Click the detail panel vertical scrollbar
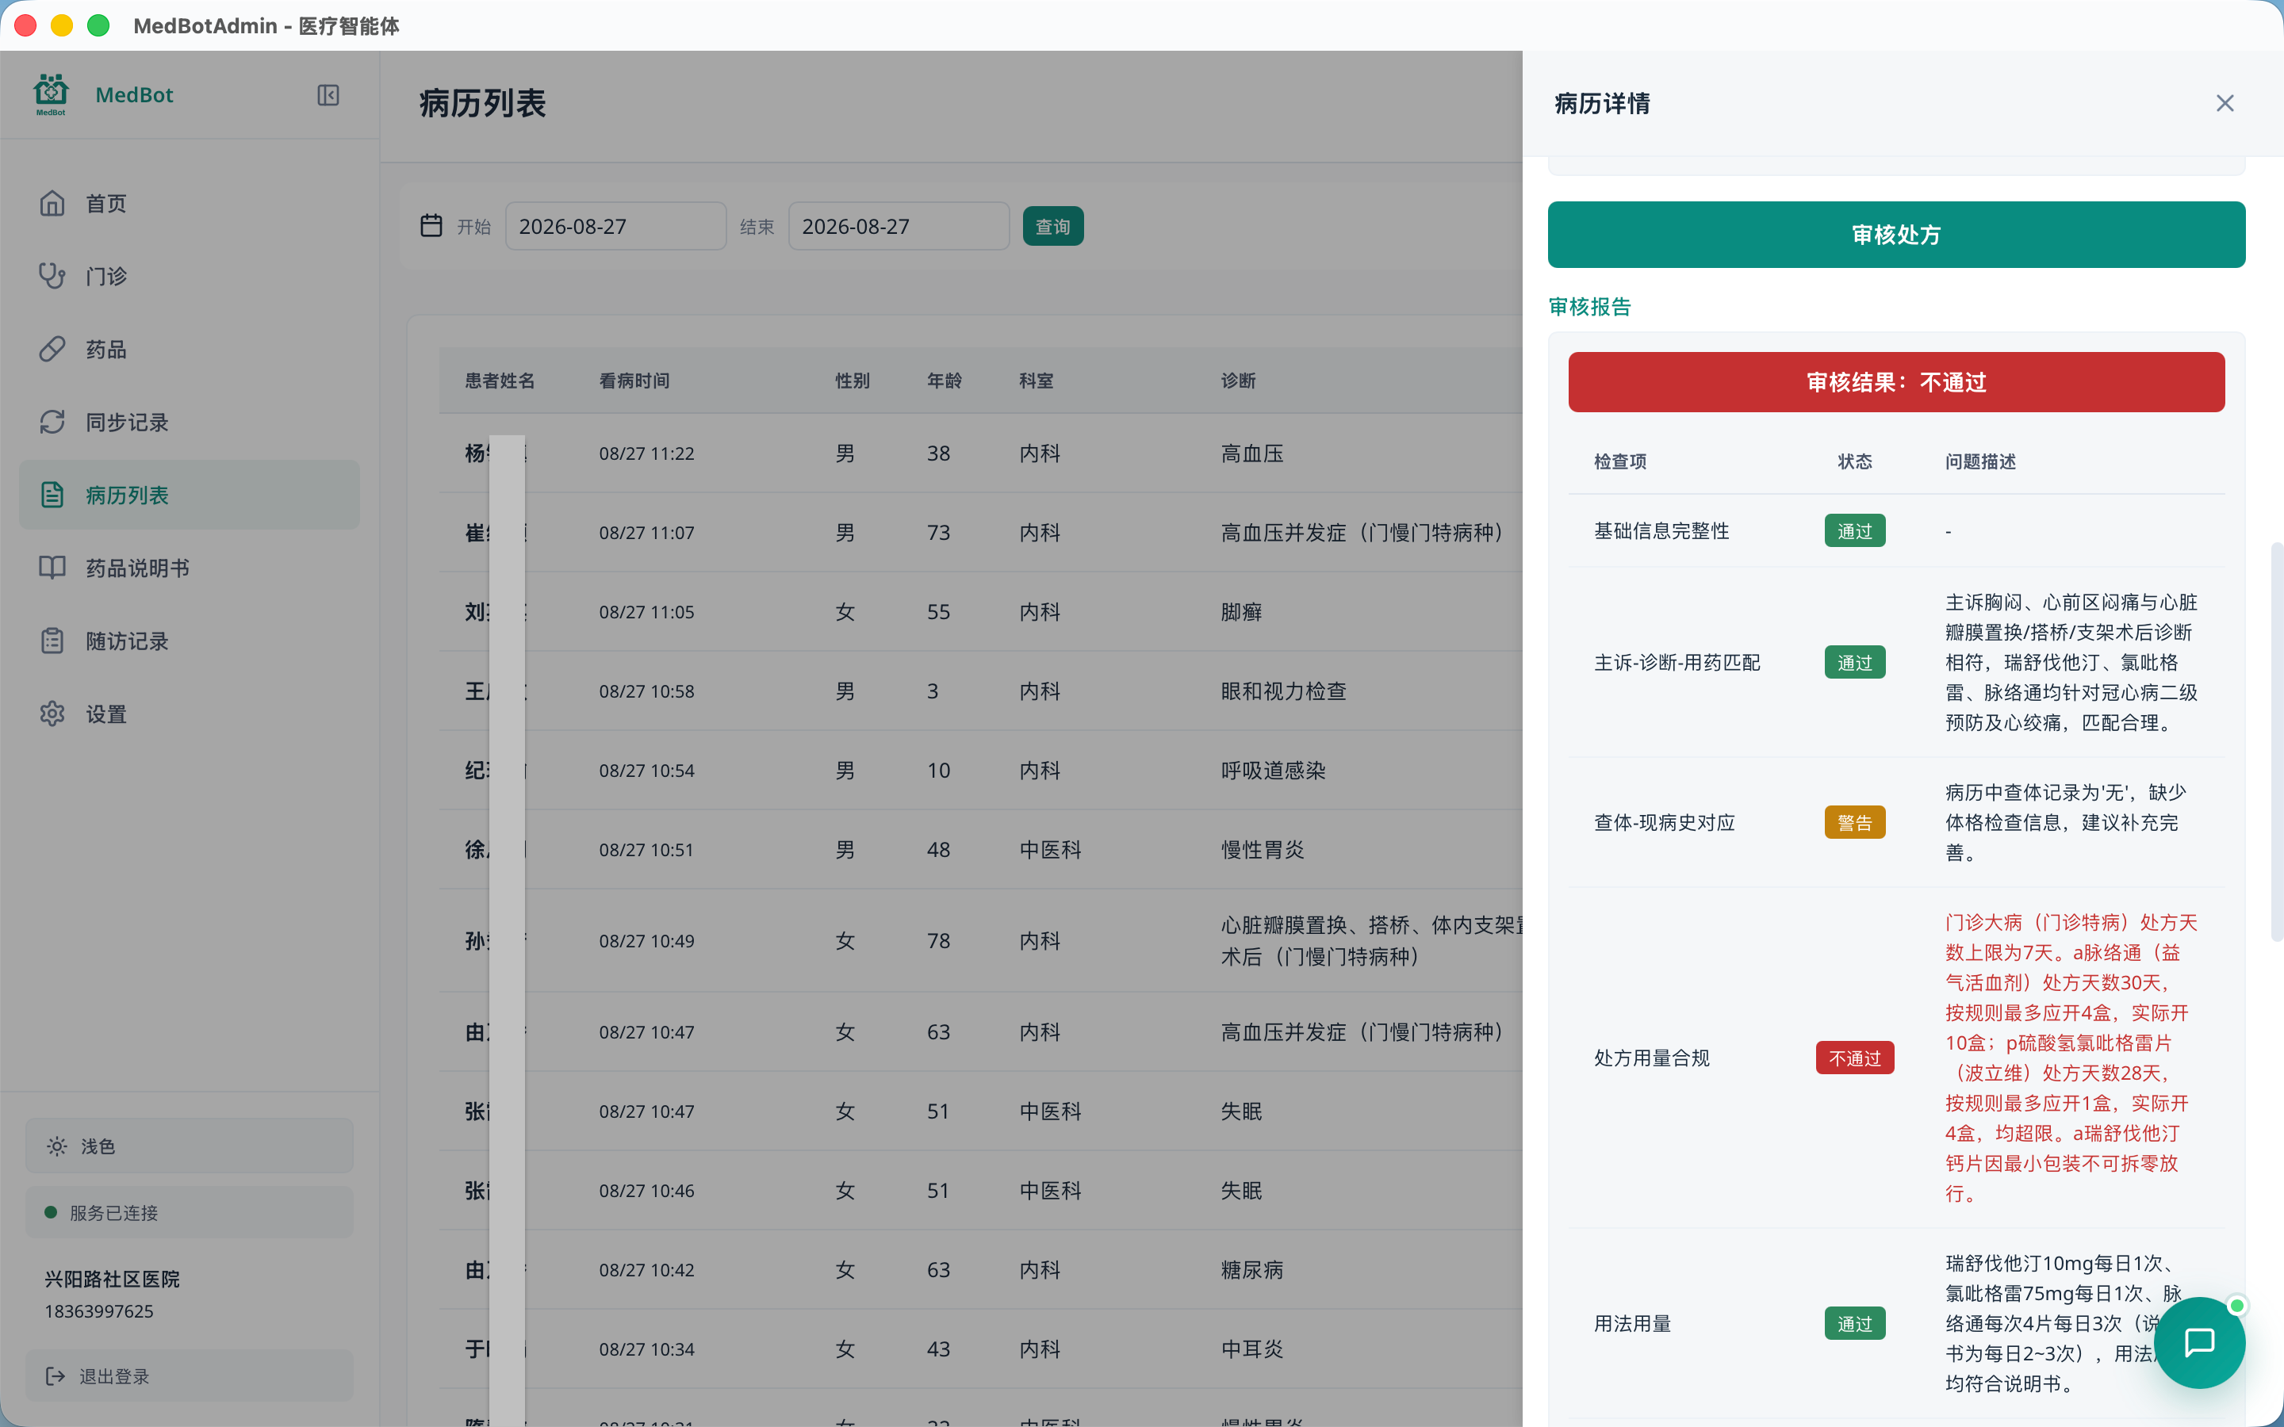Image resolution: width=2284 pixels, height=1427 pixels. [x=2276, y=742]
